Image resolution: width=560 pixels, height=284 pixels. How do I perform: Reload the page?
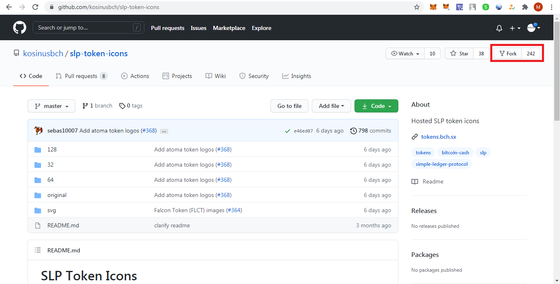point(35,7)
